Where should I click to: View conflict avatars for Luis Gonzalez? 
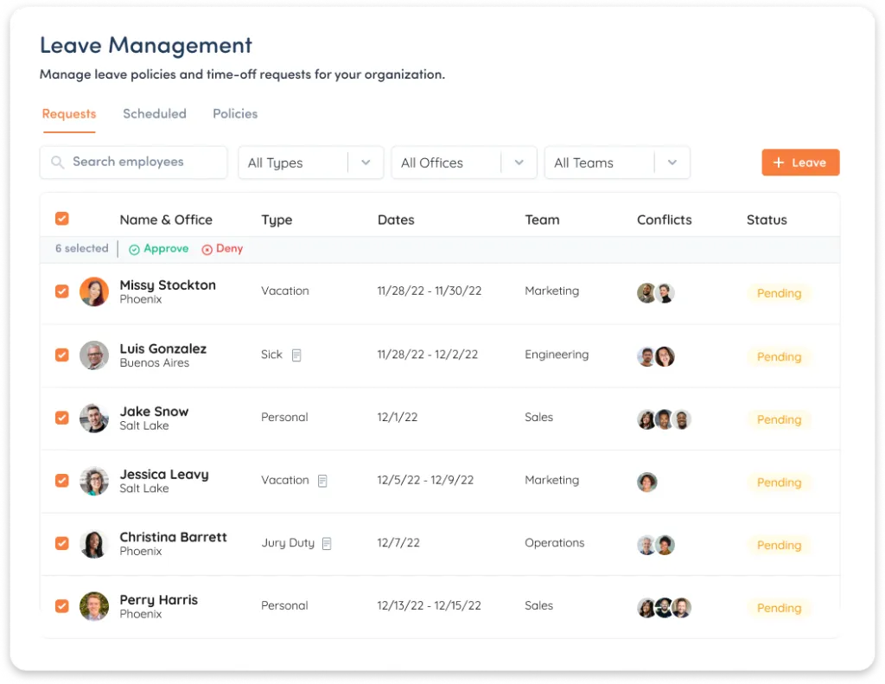656,356
